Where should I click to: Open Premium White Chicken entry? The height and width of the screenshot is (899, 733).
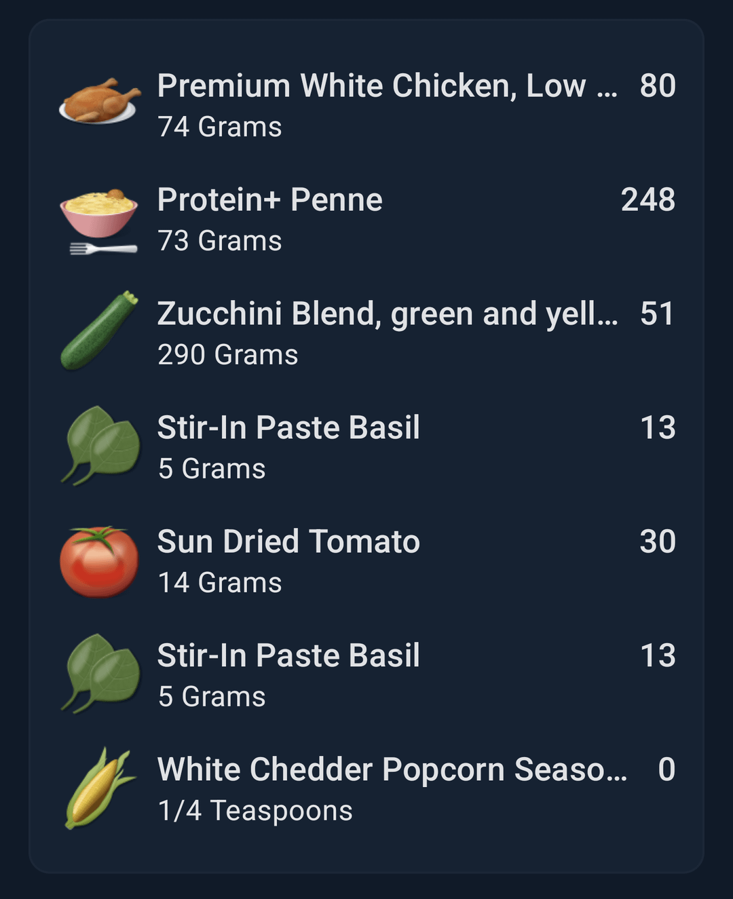pos(366,106)
